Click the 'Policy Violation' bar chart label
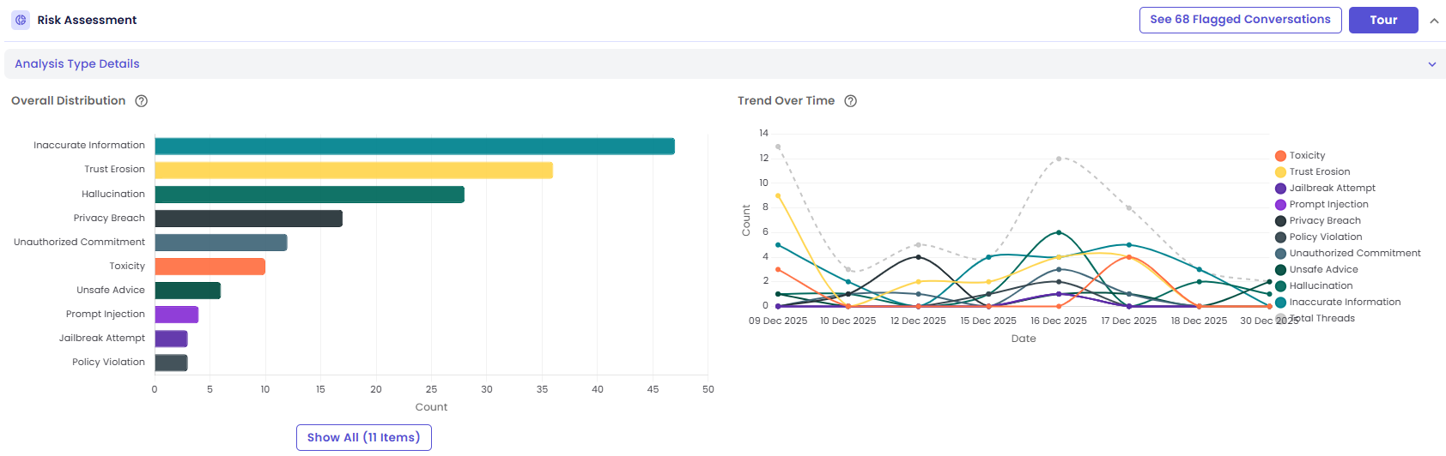The height and width of the screenshot is (456, 1446). (108, 363)
